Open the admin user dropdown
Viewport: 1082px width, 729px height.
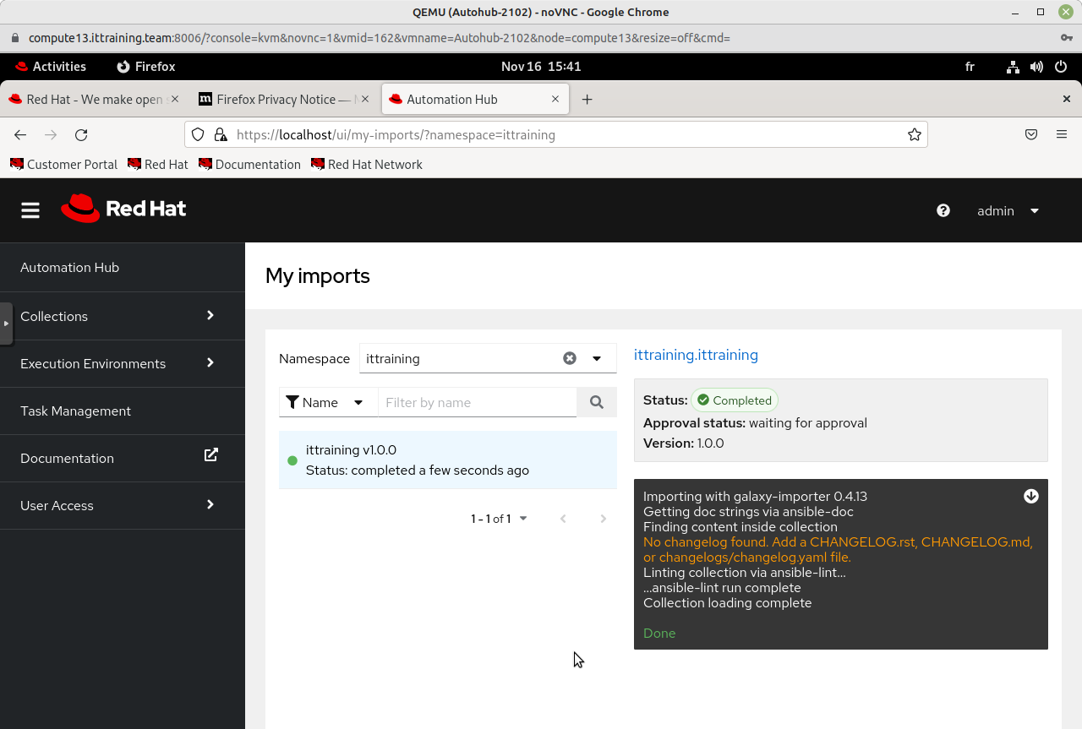pyautogui.click(x=1008, y=210)
